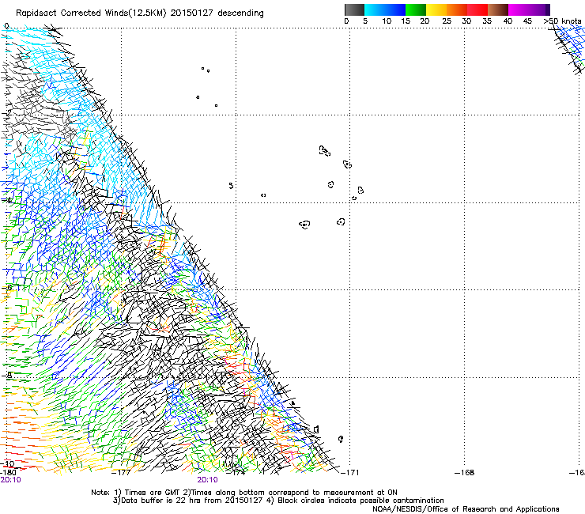
Task: Click 'NOAA/NESDIS/Office of Research and Applications' credit
Action: (466, 509)
